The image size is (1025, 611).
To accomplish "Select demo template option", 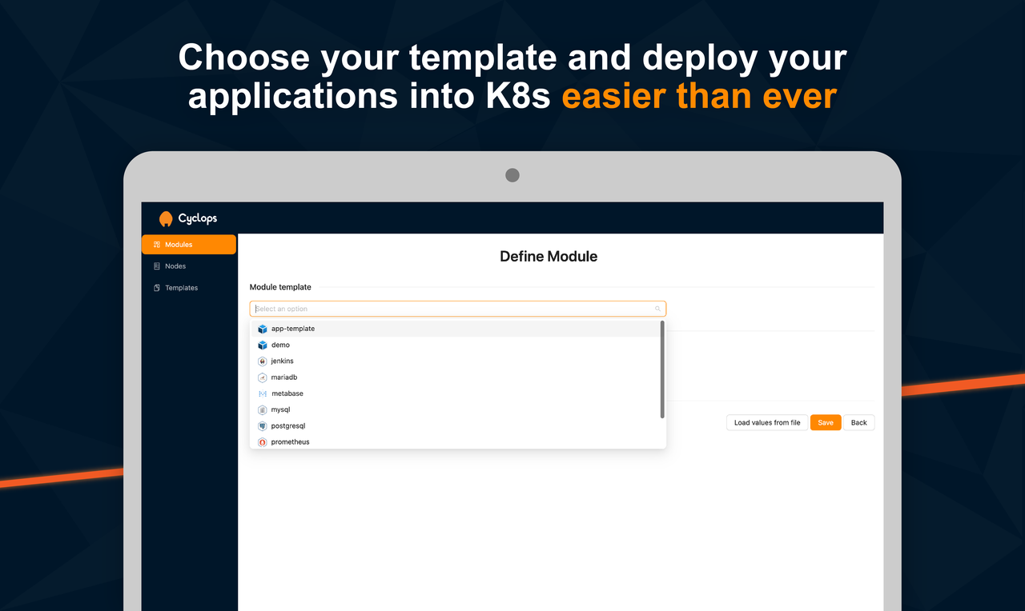I will click(x=455, y=345).
